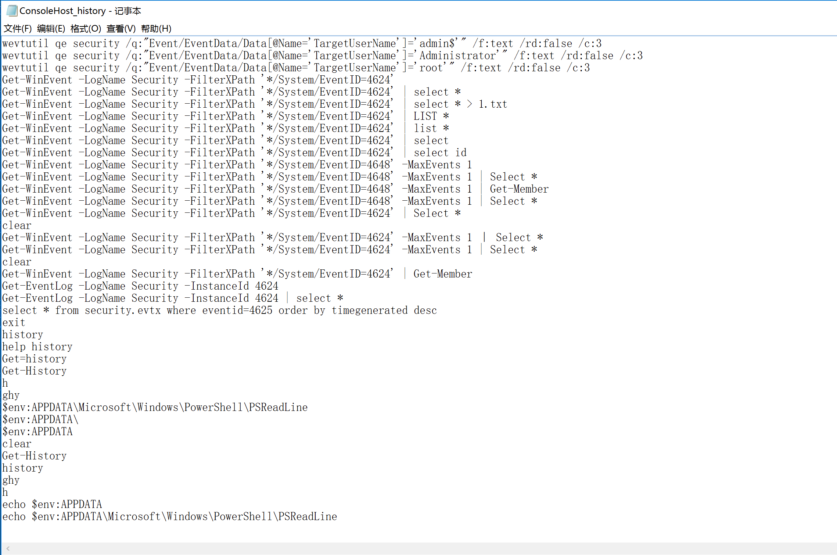Click the horizontal scrollbar track at bottom
The height and width of the screenshot is (555, 837).
(x=419, y=548)
